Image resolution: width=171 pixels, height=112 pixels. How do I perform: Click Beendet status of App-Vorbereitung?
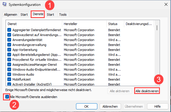pyautogui.click(x=114, y=50)
